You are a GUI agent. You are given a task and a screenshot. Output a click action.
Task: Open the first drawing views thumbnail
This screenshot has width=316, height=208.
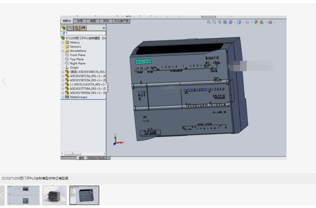pyautogui.click(x=23, y=195)
